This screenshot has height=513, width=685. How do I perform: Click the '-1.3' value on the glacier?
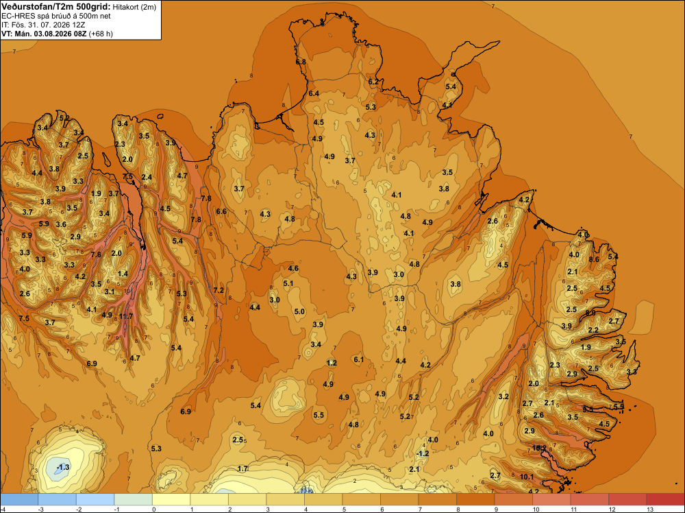click(x=63, y=467)
